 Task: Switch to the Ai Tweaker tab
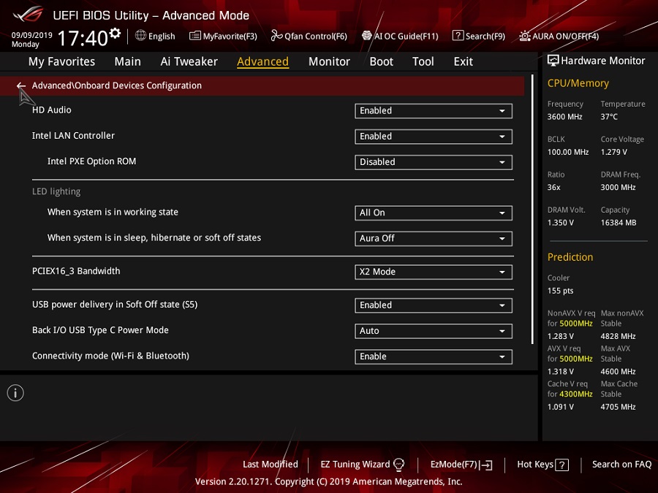point(189,61)
